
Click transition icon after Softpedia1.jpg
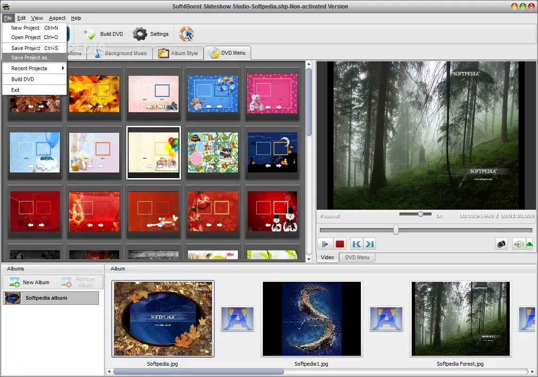tap(386, 319)
